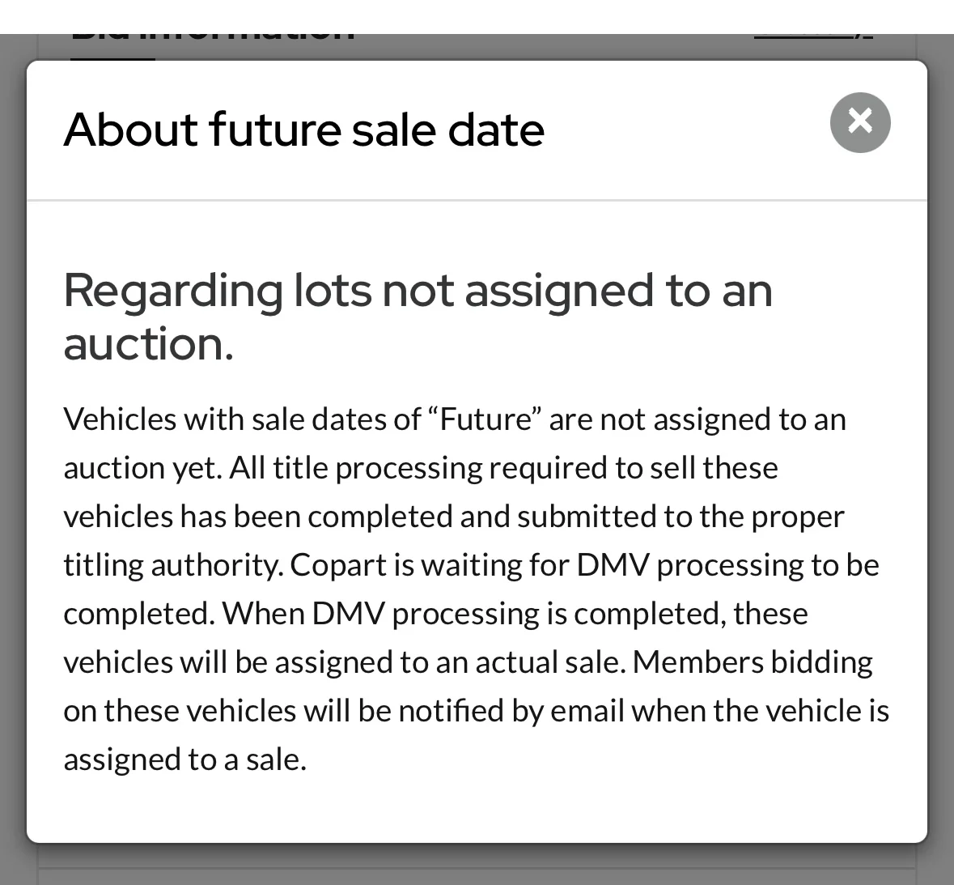Click the 'Regarding lots not assigned' heading
Screen dimensions: 954x885
click(418, 290)
